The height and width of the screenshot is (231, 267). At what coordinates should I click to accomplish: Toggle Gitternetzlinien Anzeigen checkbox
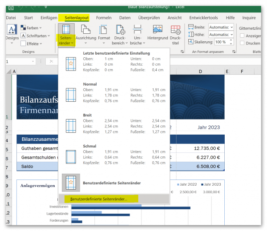(x=242, y=36)
